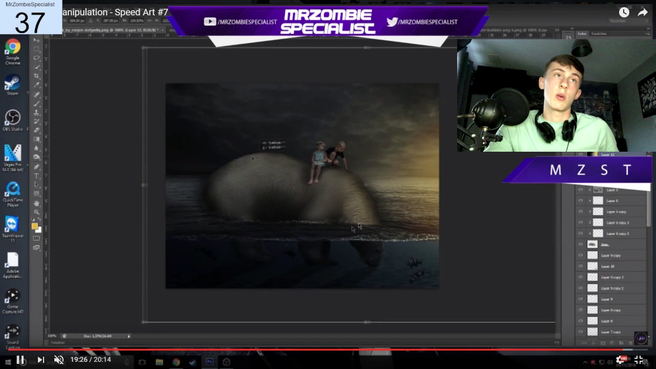
Task: Toggle visibility of Layer 6 copy 3
Action: pyautogui.click(x=581, y=222)
